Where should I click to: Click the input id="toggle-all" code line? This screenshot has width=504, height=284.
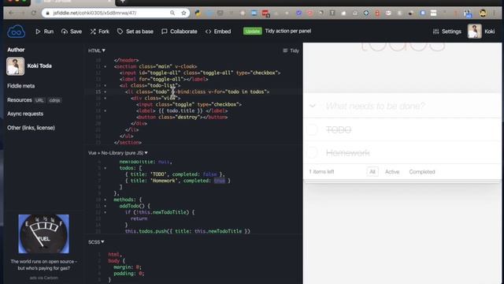pos(200,73)
